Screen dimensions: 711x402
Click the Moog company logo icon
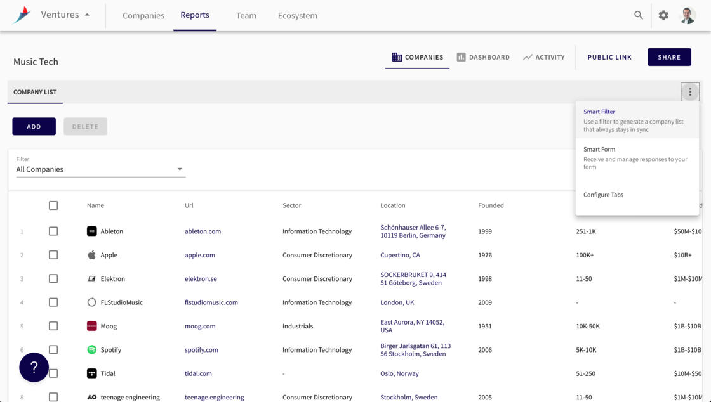(92, 326)
